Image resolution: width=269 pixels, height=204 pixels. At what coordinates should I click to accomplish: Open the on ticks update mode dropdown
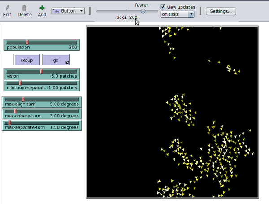177,14
